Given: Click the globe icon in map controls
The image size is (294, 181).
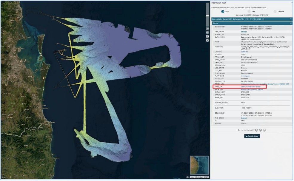Looking at the screenshot, I should click(x=207, y=36).
